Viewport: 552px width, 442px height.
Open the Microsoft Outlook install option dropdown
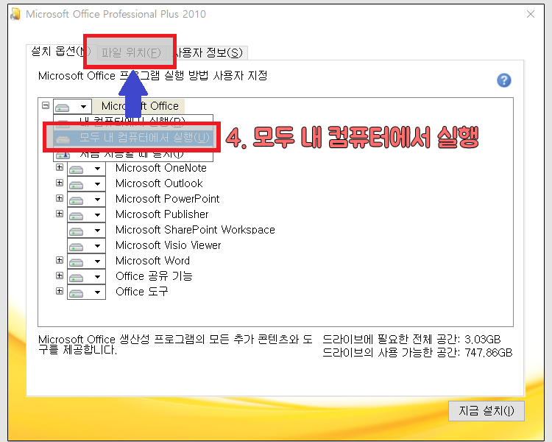point(86,184)
